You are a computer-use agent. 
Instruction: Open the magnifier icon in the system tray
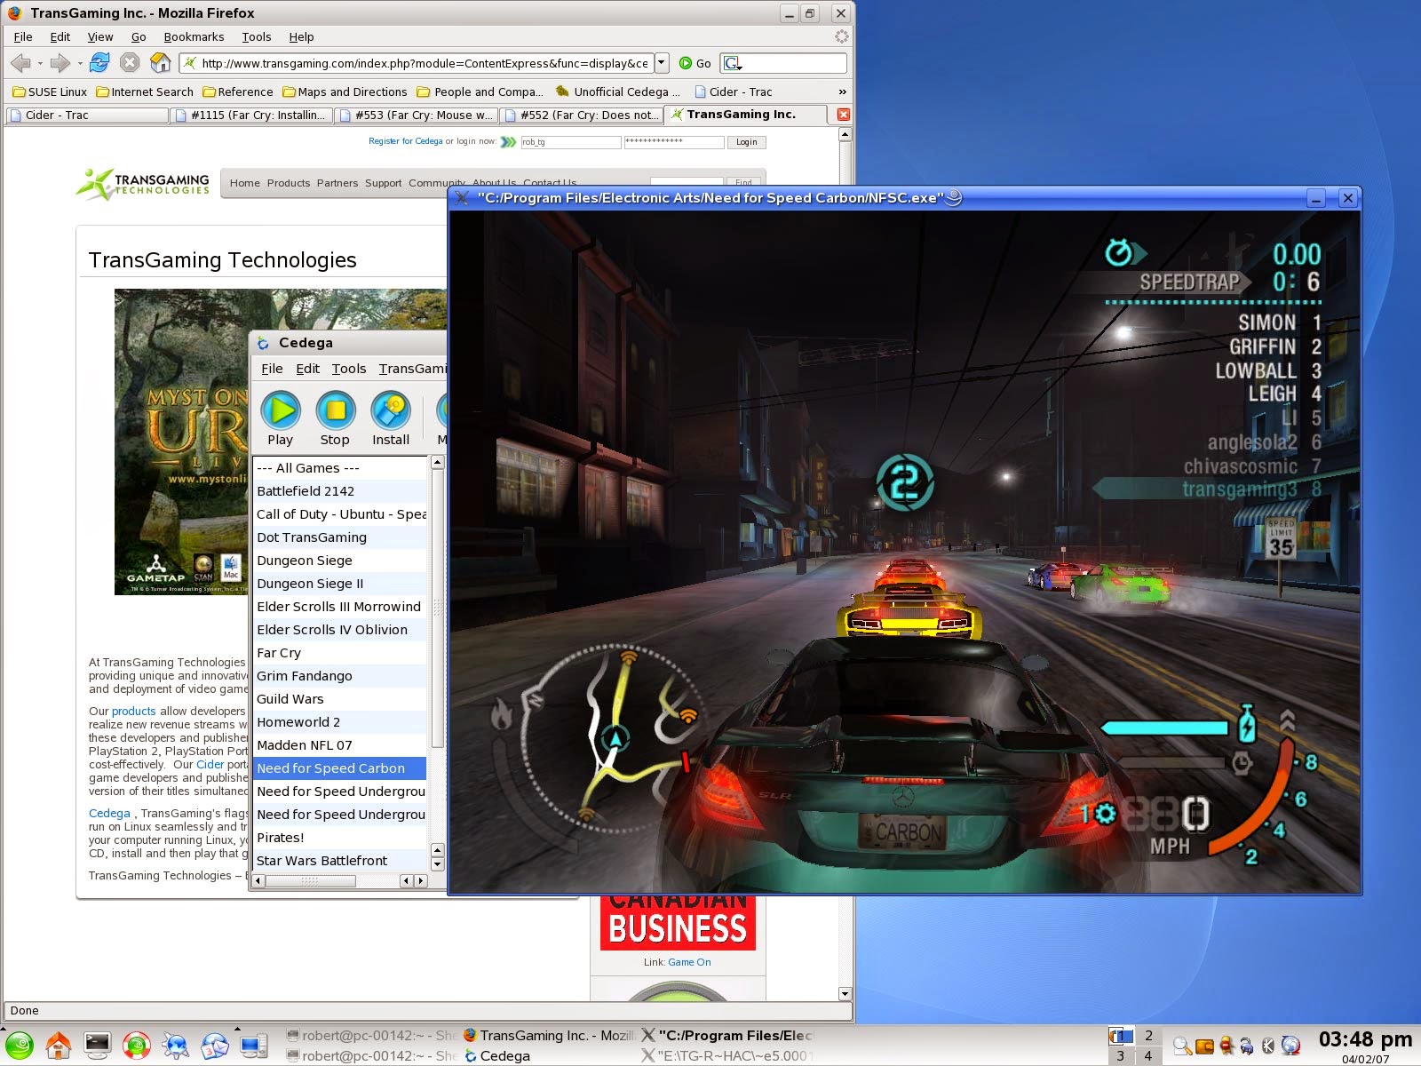(1182, 1046)
